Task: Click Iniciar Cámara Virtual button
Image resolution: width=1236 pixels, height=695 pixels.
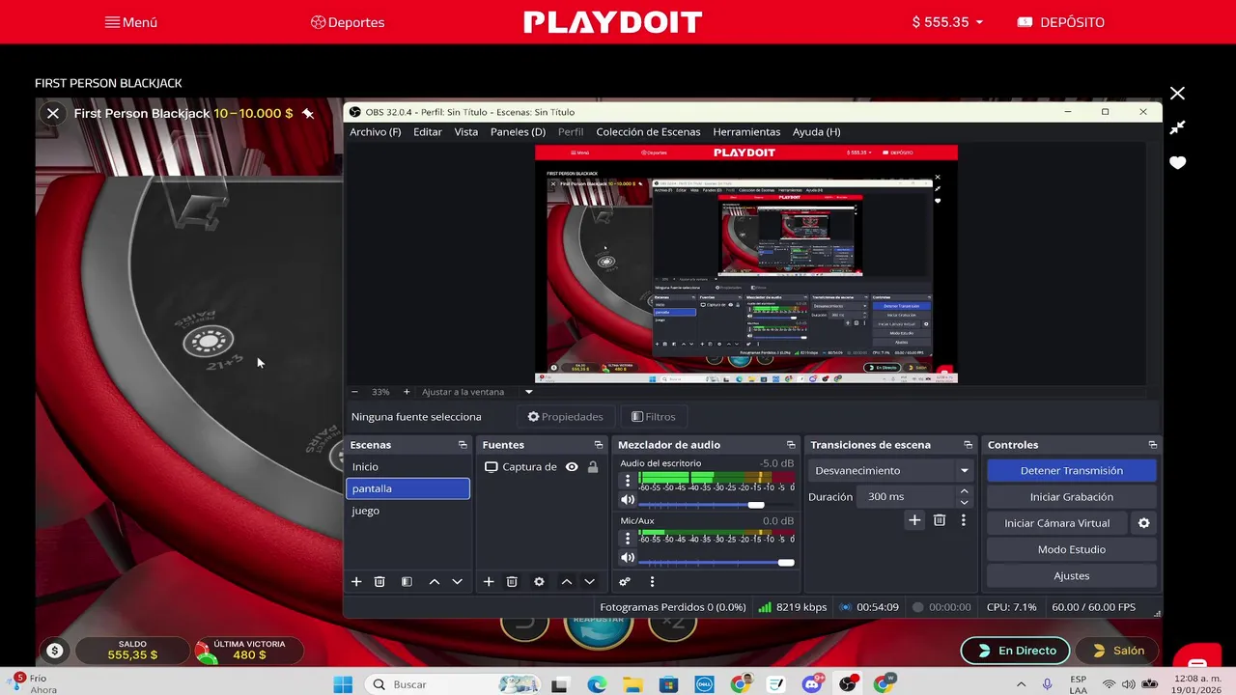Action: pos(1057,523)
